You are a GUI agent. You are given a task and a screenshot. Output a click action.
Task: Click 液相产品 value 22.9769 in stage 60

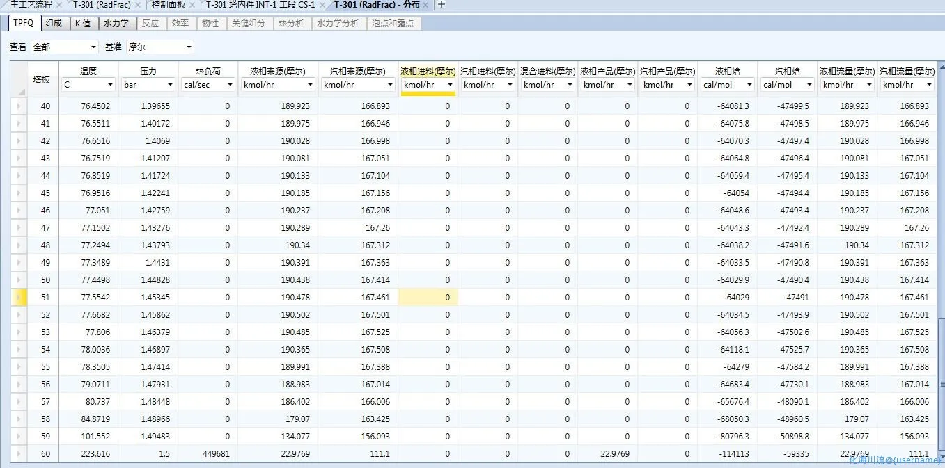tap(607, 453)
